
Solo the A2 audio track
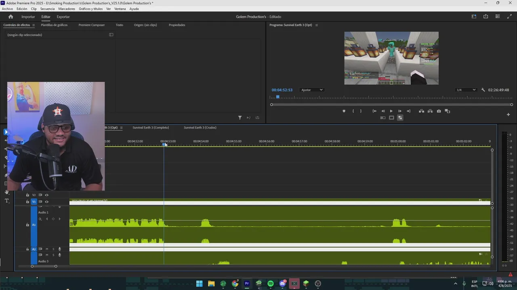(53, 249)
